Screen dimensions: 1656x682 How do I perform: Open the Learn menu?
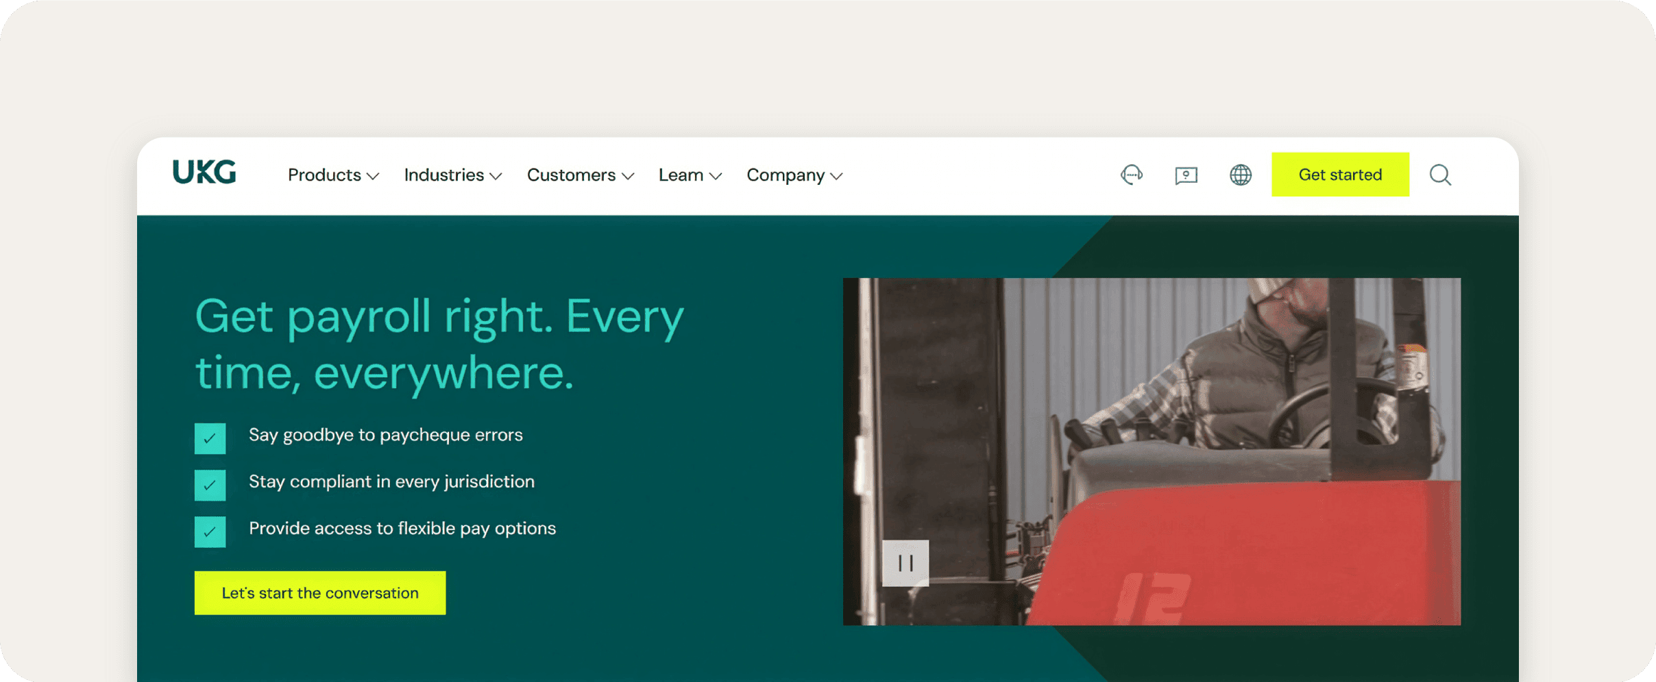(681, 175)
